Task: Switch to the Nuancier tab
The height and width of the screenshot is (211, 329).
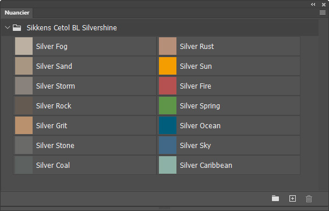Action: [17, 13]
